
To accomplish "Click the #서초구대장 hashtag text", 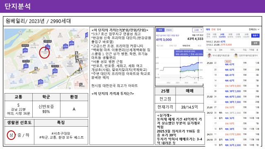I will pyautogui.click(x=61, y=133).
